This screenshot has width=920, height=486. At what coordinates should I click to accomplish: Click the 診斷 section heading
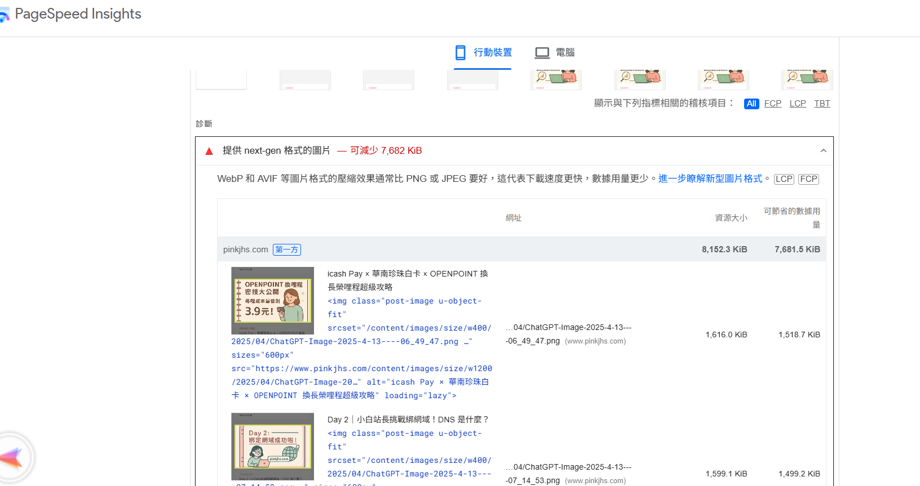[204, 123]
